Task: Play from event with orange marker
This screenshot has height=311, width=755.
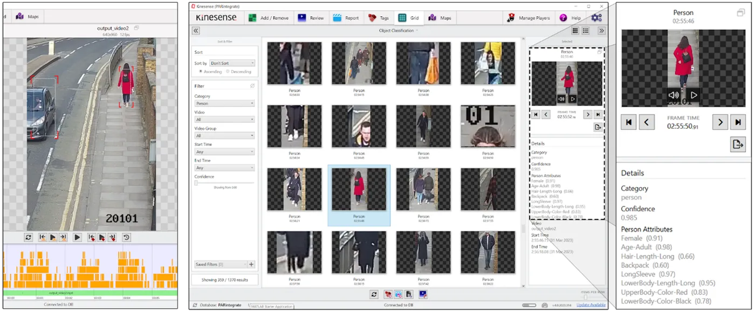Action: pos(53,237)
